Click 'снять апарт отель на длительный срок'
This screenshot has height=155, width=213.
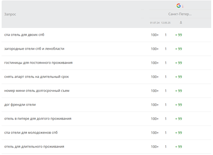[x=36, y=77]
